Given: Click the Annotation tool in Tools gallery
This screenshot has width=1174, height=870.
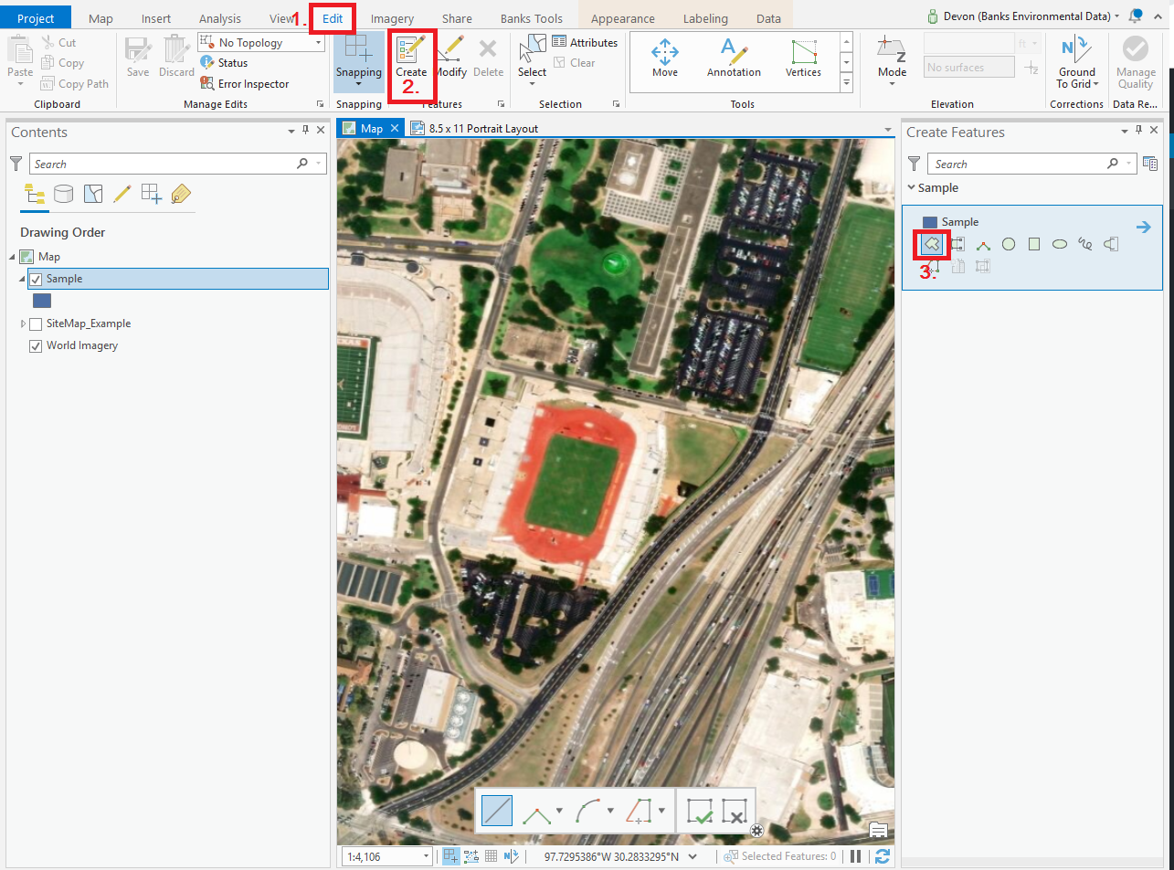Looking at the screenshot, I should 734,57.
